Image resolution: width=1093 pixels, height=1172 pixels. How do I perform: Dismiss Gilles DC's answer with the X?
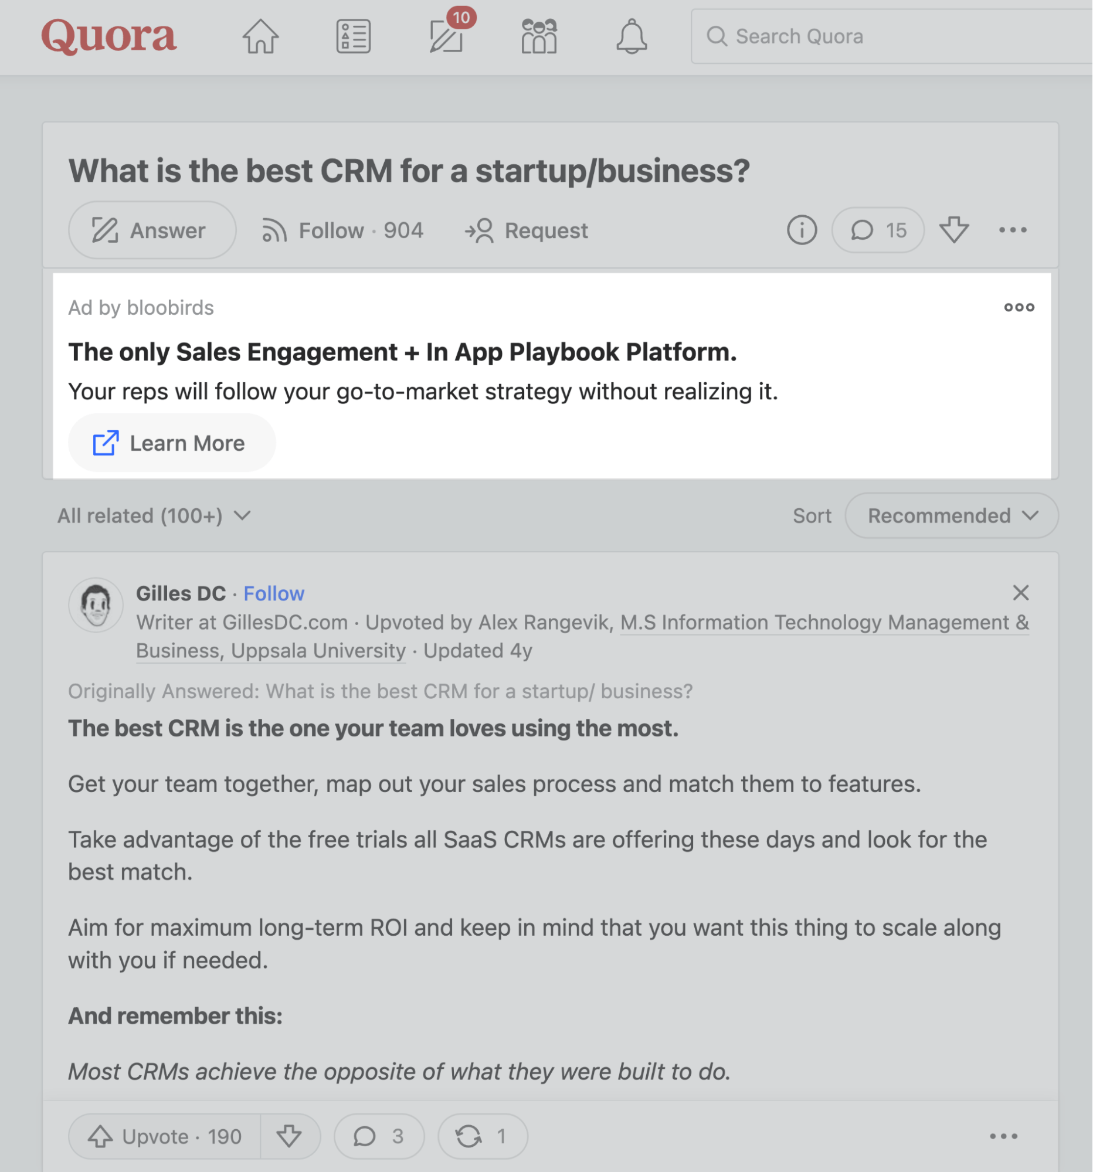click(1020, 593)
